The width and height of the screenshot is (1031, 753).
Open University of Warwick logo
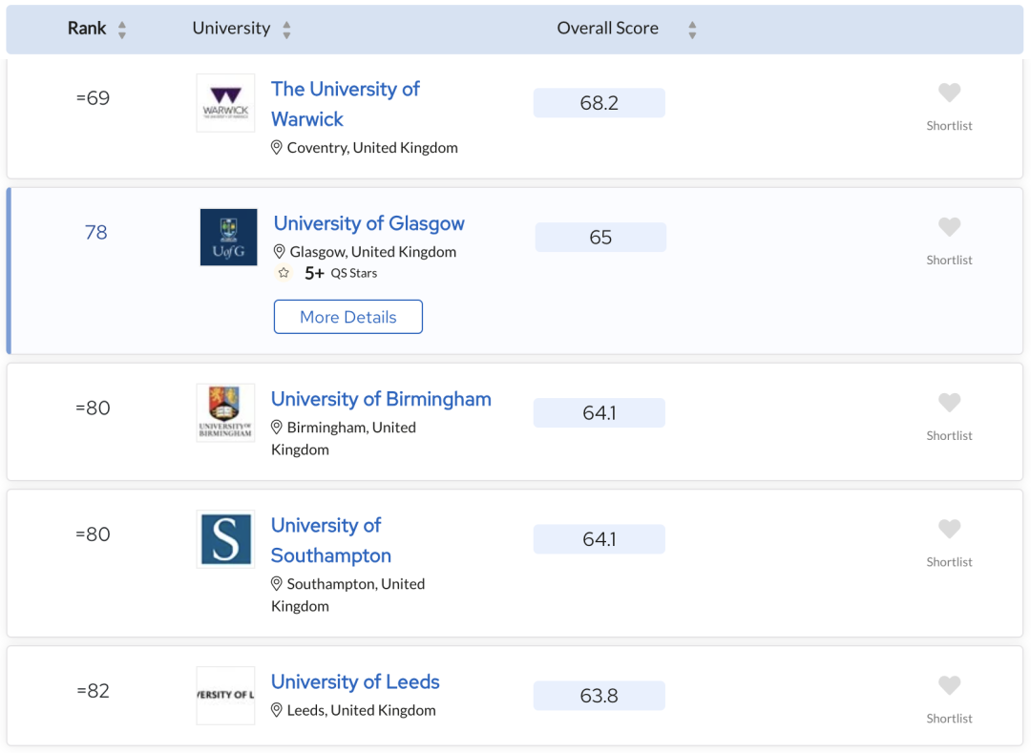tap(225, 102)
